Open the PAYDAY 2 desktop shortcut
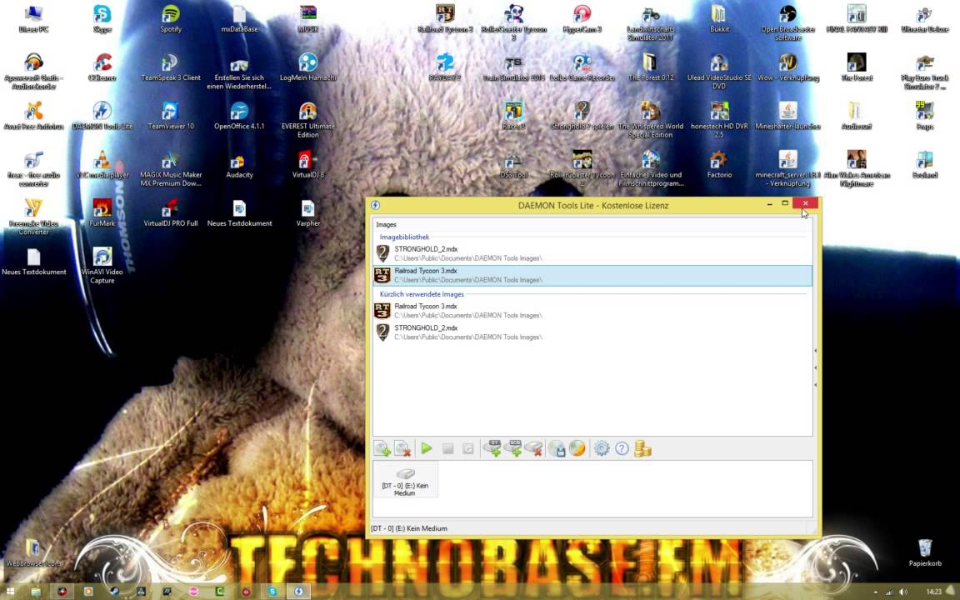 pos(445,67)
